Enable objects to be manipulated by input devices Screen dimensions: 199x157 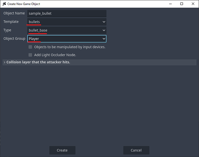[x=30, y=47]
